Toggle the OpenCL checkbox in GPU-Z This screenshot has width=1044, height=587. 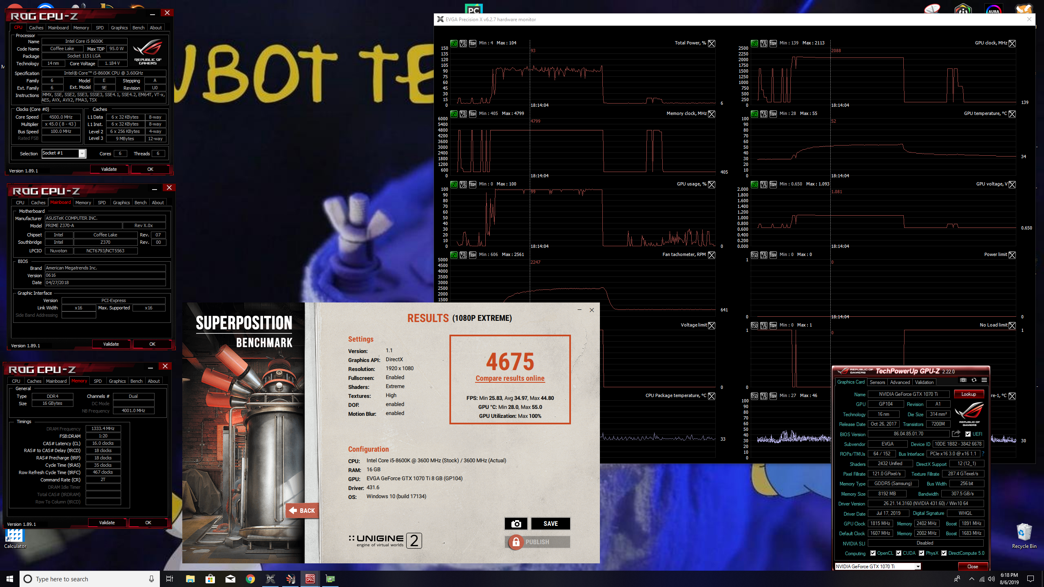(x=873, y=553)
